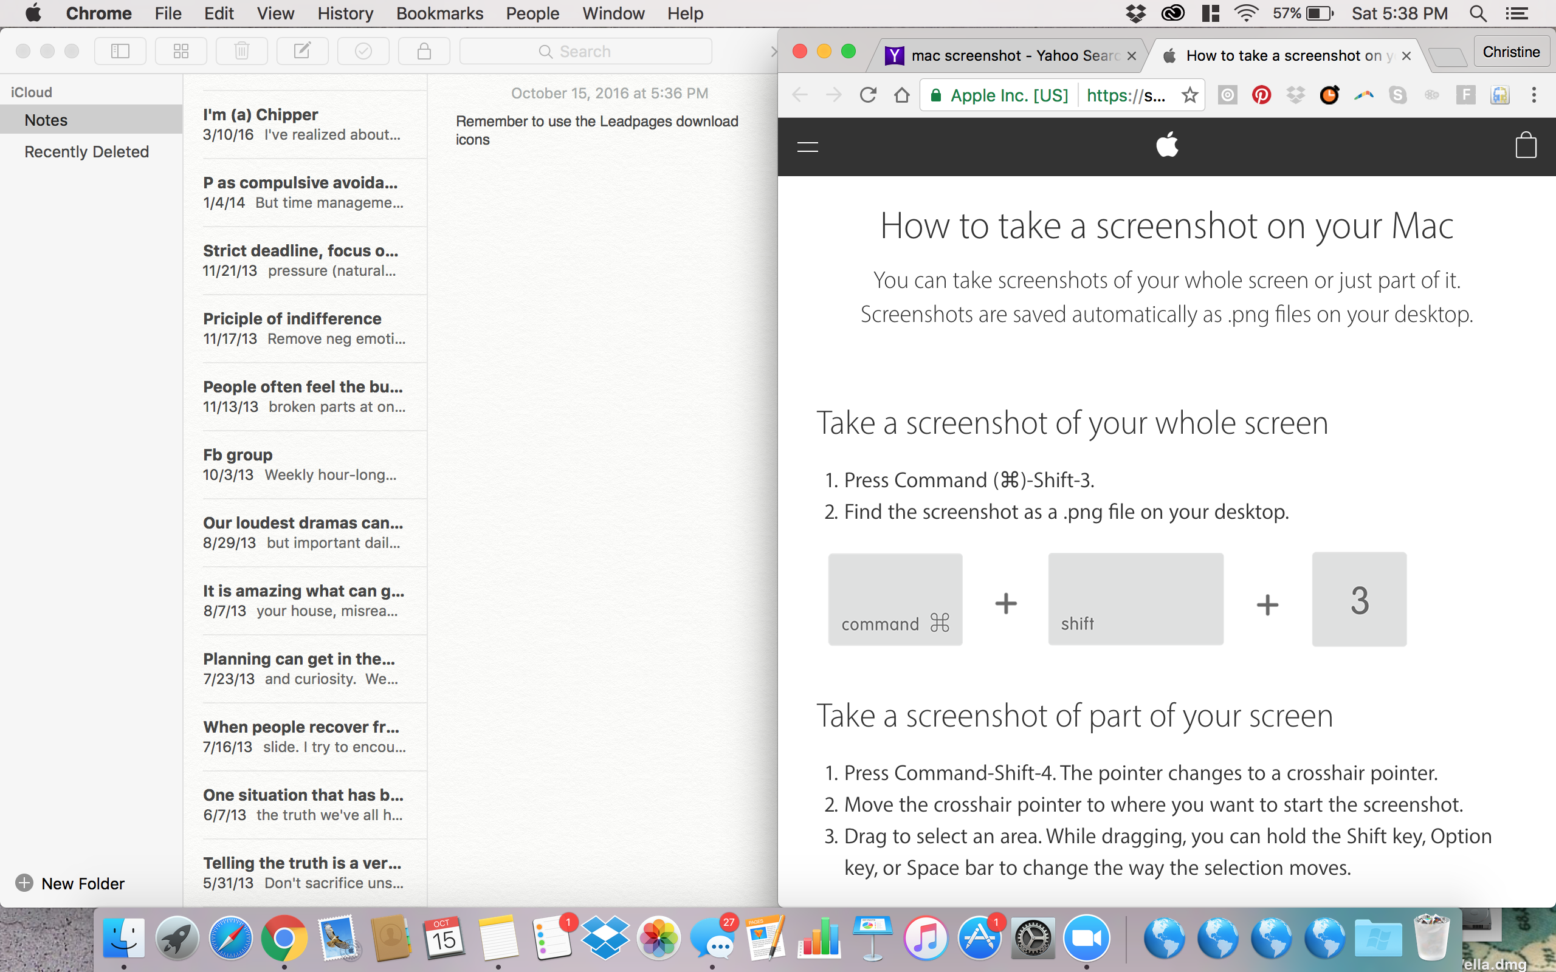This screenshot has height=972, width=1556.
Task: Toggle the Notes folders sidebar button
Action: click(x=120, y=51)
